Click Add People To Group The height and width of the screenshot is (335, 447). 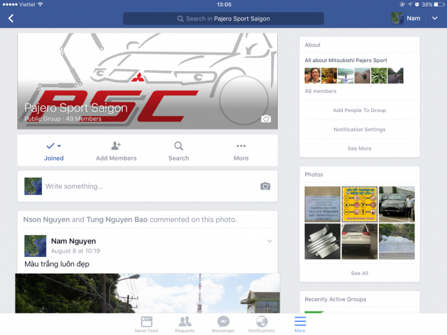click(359, 110)
